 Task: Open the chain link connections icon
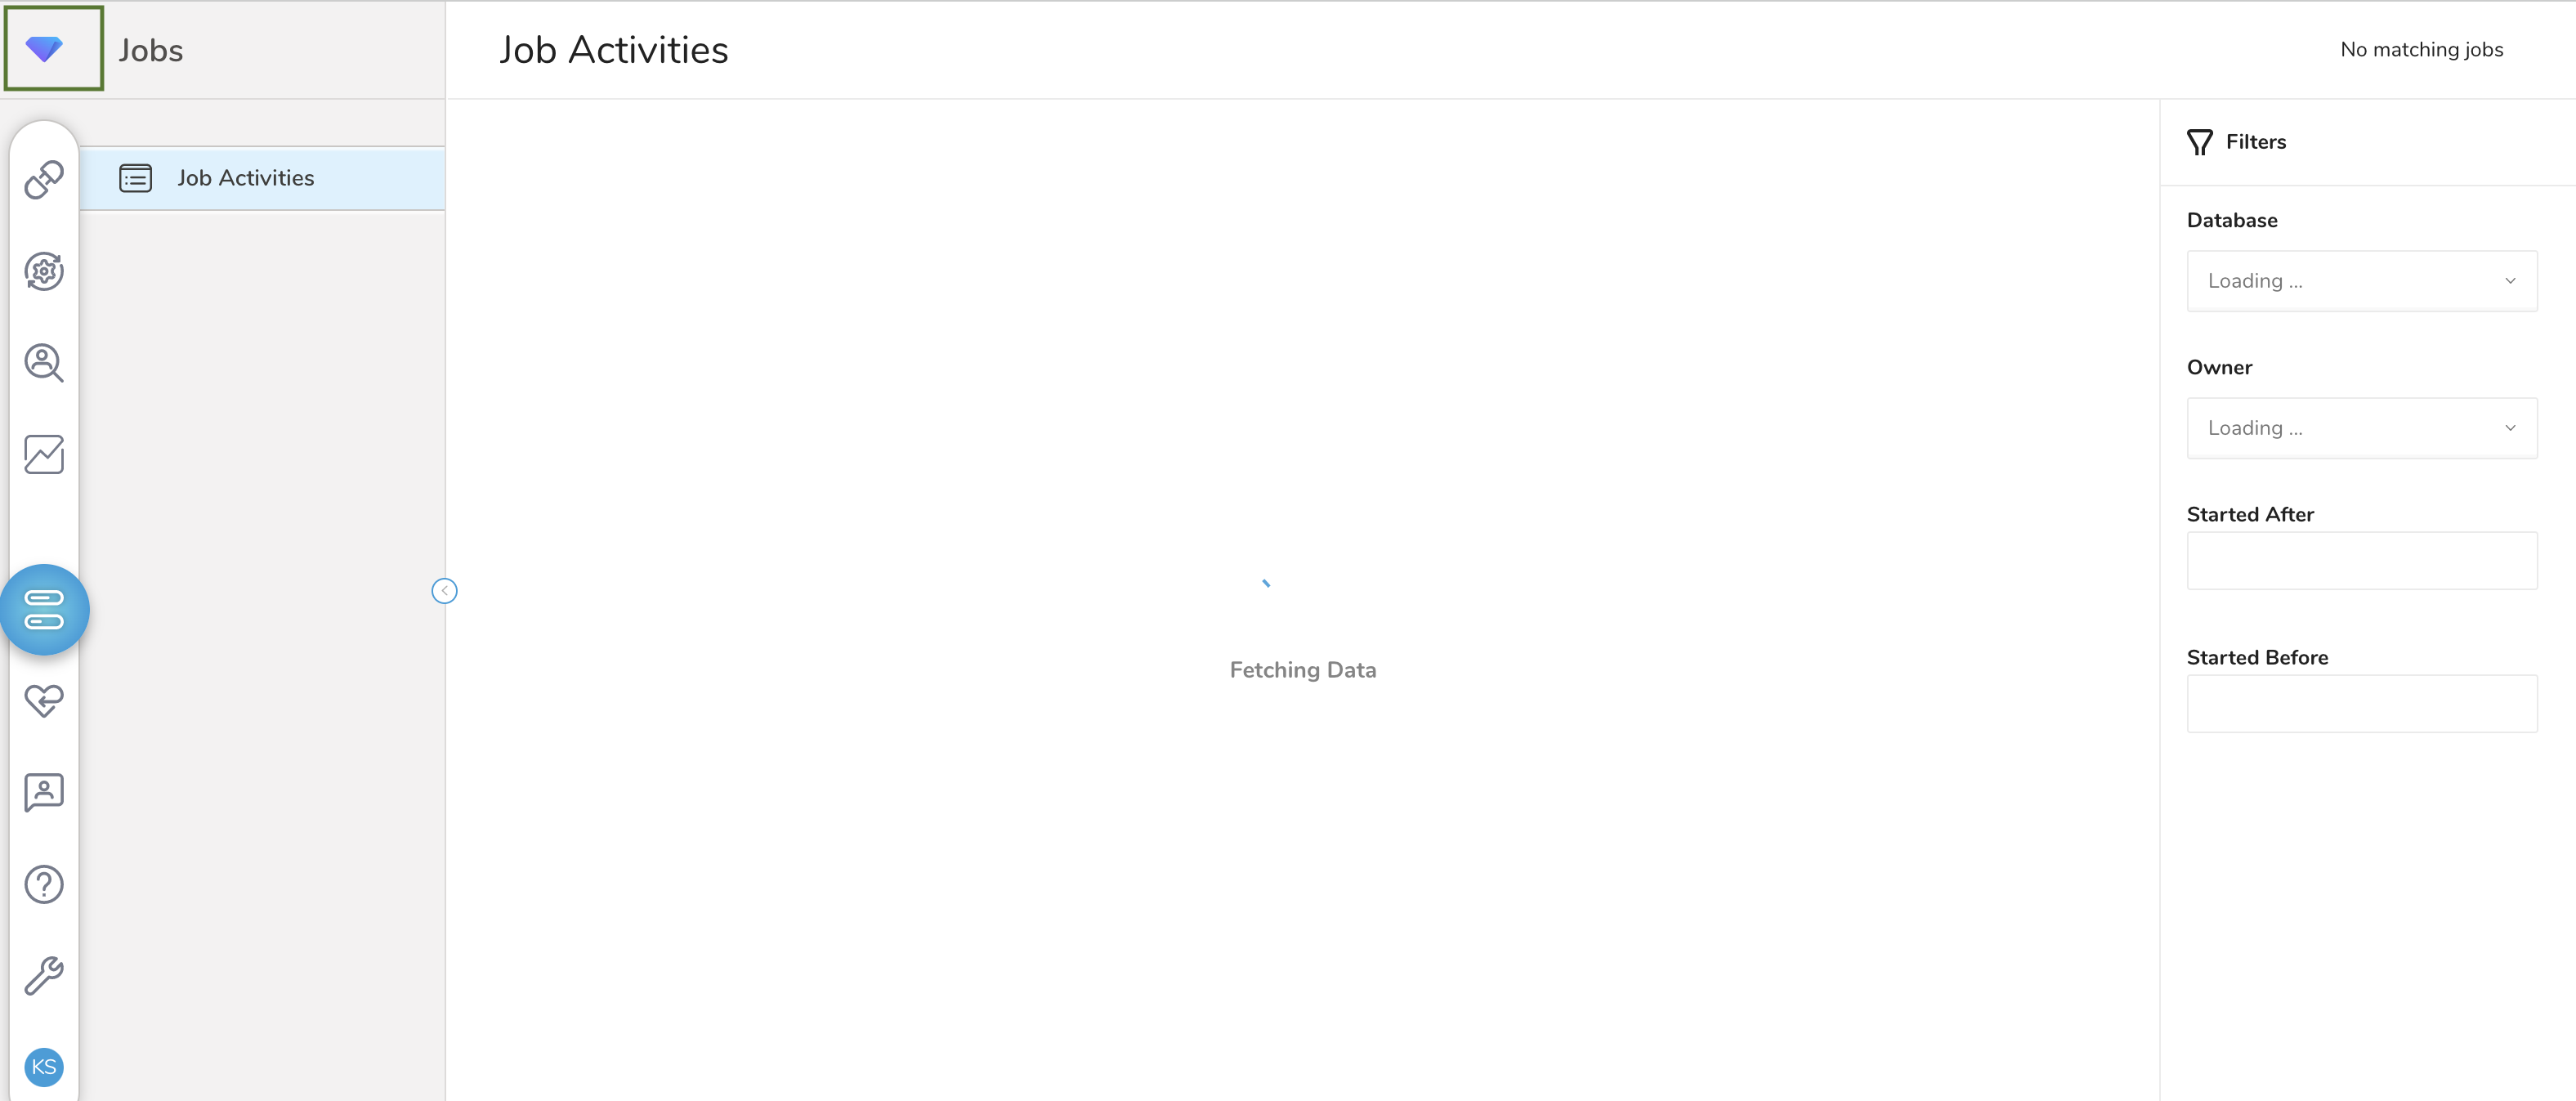44,180
